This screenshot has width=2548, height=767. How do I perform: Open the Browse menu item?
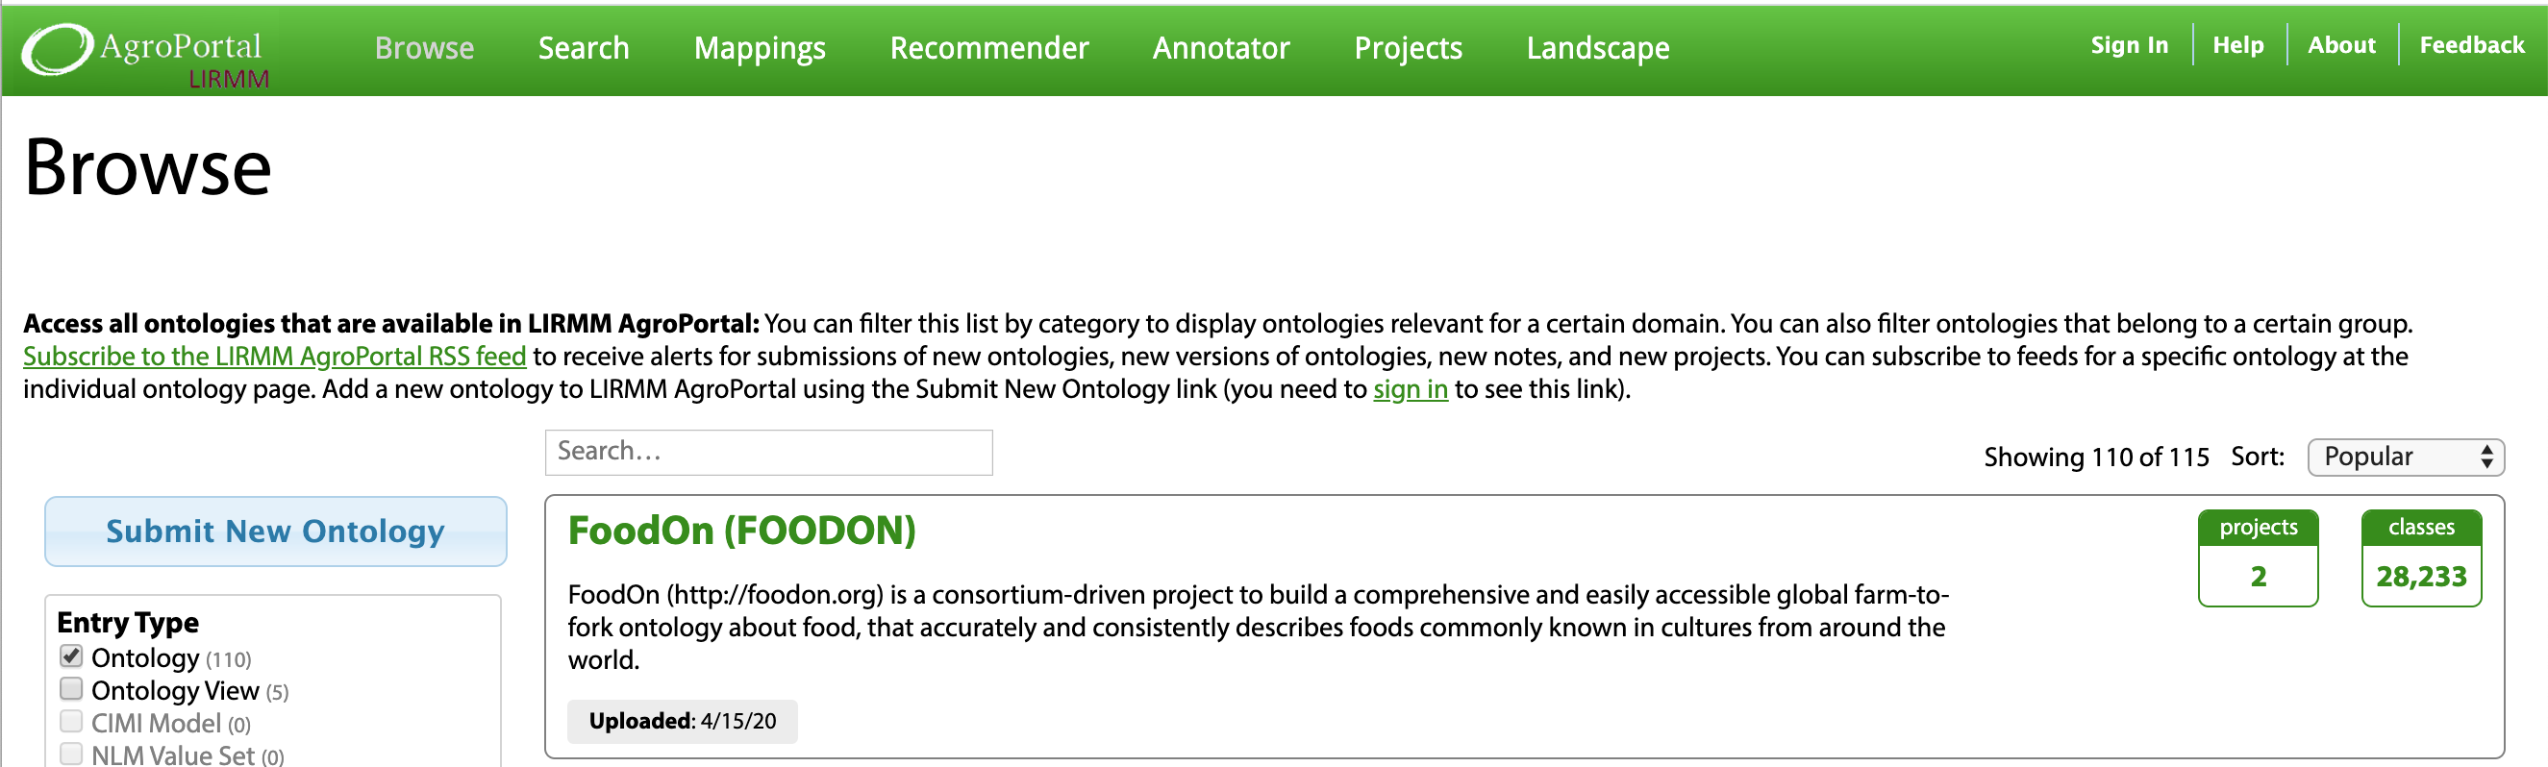tap(424, 48)
